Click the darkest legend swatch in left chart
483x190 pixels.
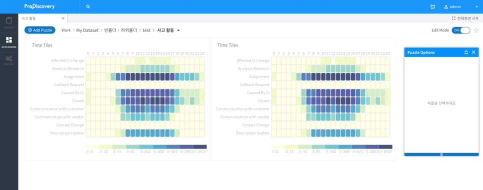[200, 147]
